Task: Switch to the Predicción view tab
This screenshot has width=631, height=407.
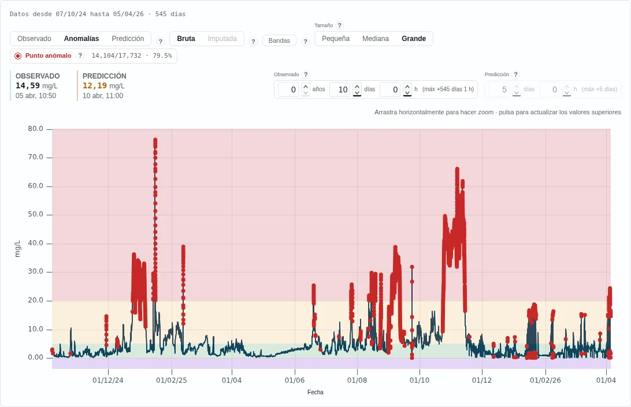Action: pyautogui.click(x=128, y=39)
